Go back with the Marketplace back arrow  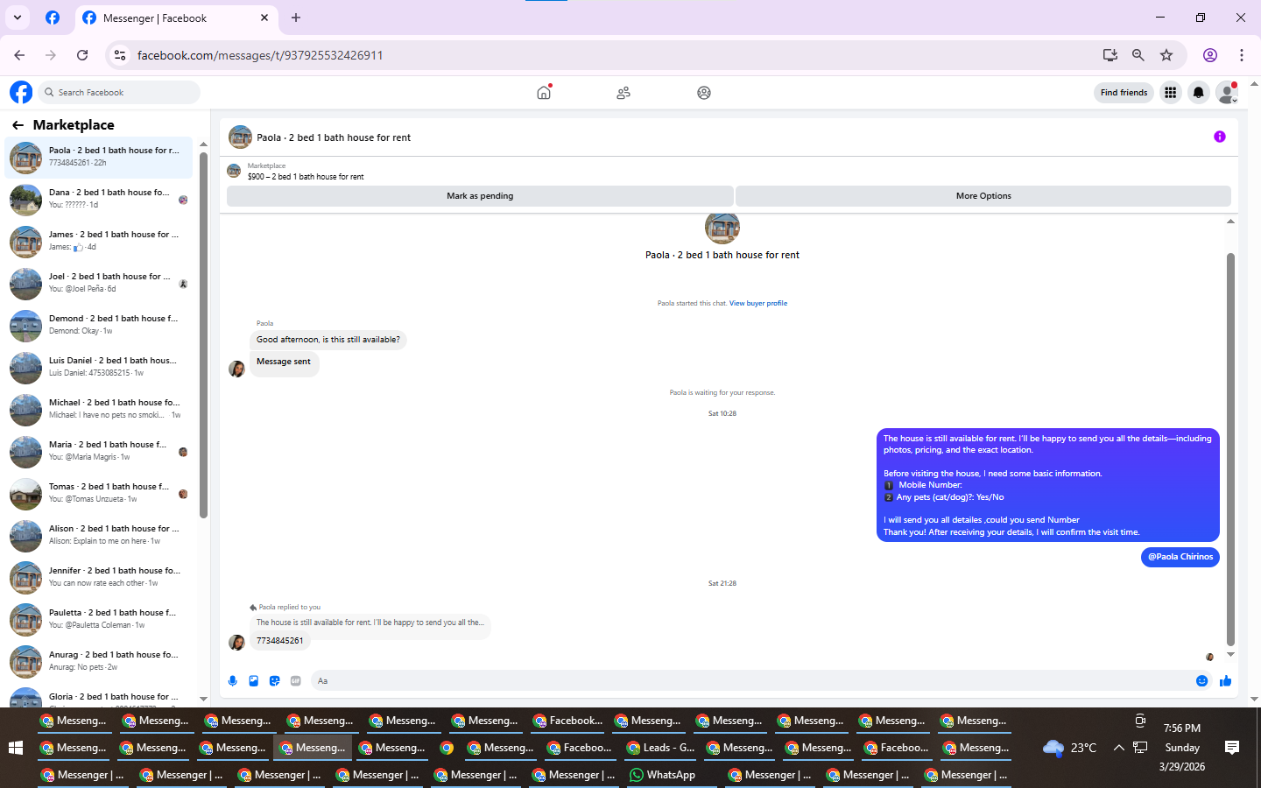click(x=18, y=125)
